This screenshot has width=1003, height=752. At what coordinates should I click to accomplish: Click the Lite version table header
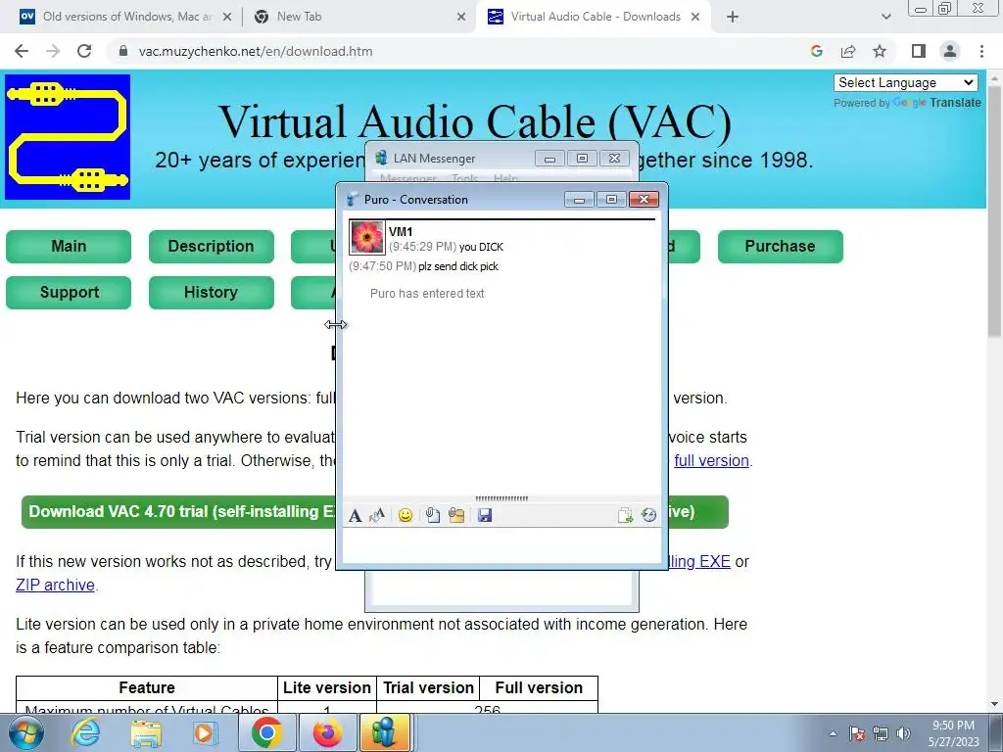(x=327, y=687)
